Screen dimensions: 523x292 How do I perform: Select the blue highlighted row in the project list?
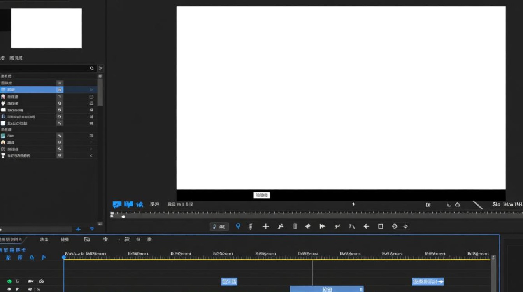(32, 90)
